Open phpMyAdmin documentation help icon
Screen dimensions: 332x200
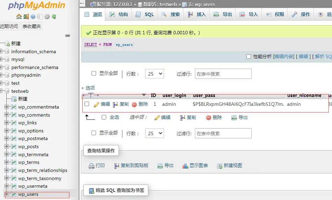click(33, 16)
